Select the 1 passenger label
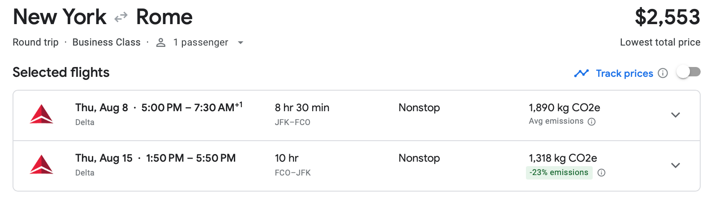This screenshot has width=715, height=209. click(201, 42)
